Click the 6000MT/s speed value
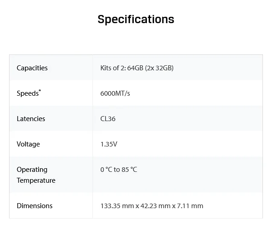272x229 pixels. (115, 93)
